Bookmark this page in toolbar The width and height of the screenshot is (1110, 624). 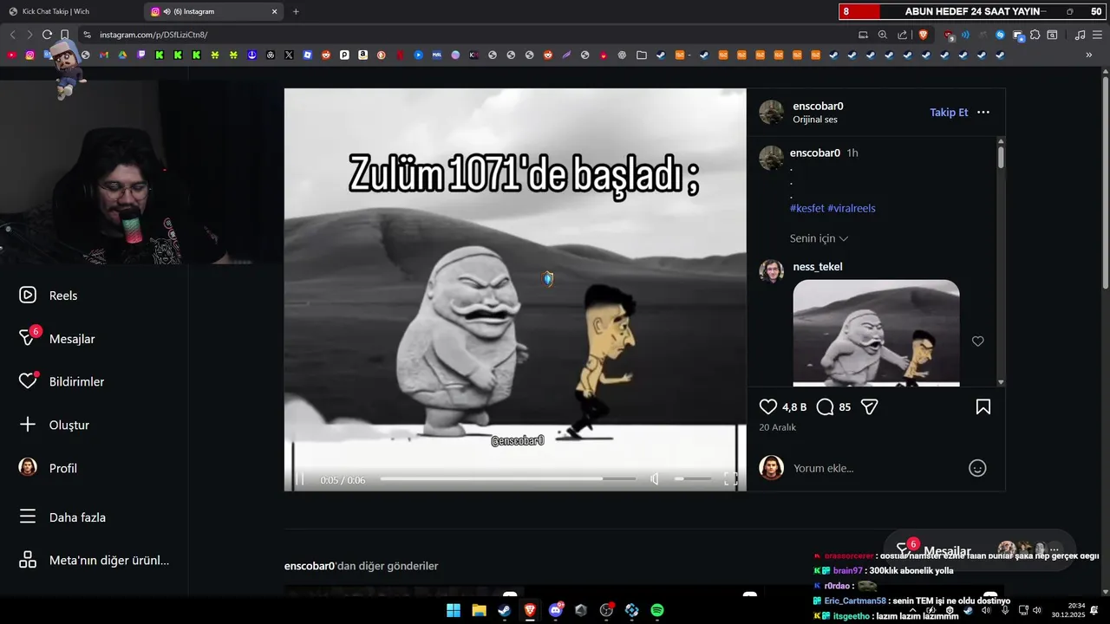pos(65,35)
